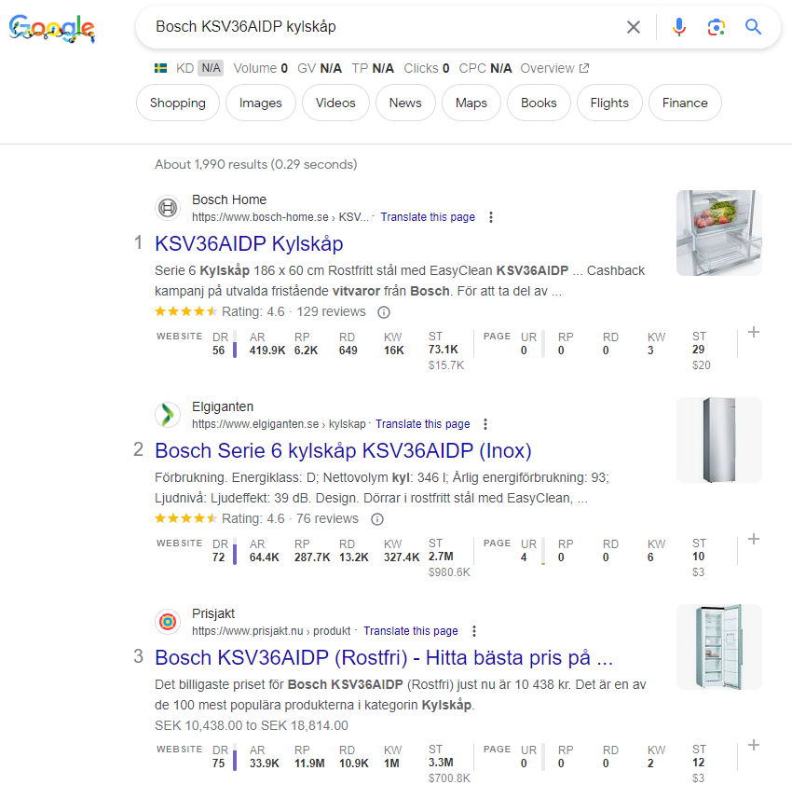The width and height of the screenshot is (792, 798).
Task: Open the three-dot menu on the Bosch Home result
Action: (x=491, y=216)
